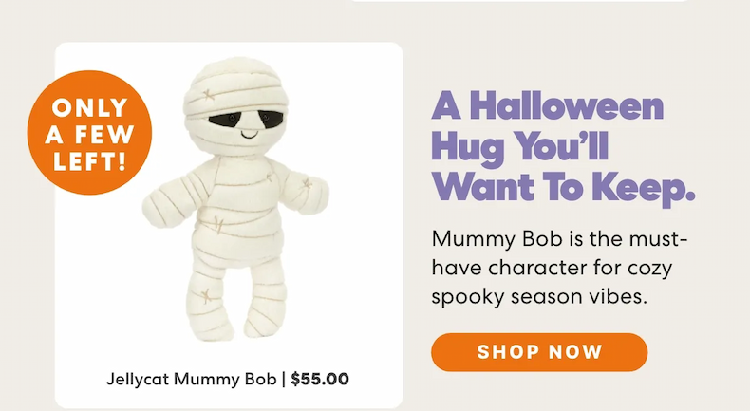Click the mummy plush's stitched smile
Image resolution: width=750 pixels, height=411 pixels.
point(249,135)
